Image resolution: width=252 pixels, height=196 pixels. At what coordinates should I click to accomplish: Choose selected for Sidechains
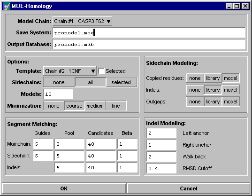(122, 82)
